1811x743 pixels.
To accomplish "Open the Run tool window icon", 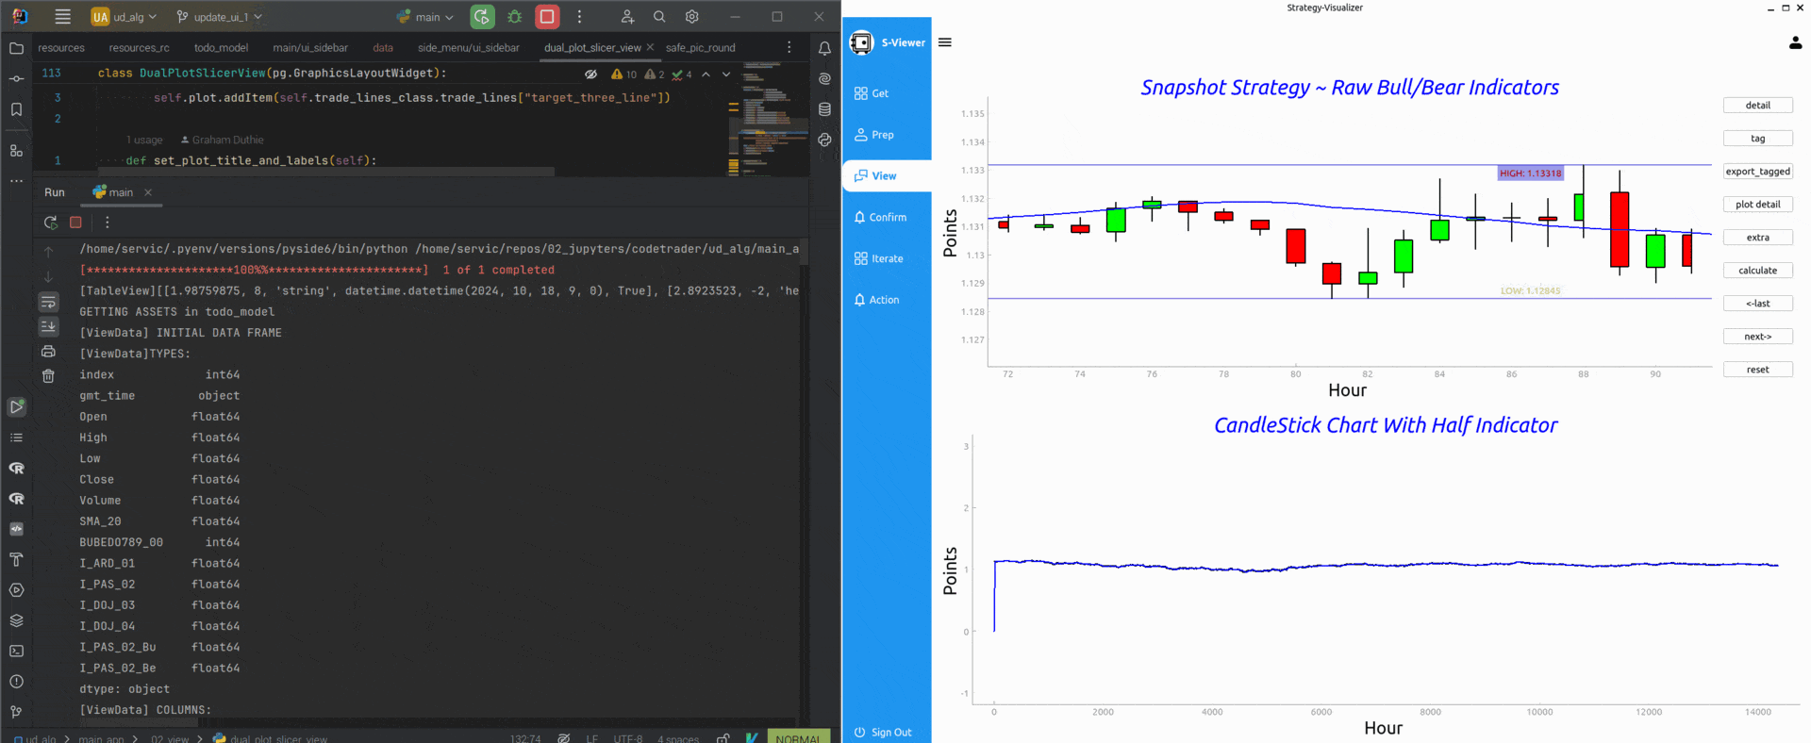I will pyautogui.click(x=16, y=407).
